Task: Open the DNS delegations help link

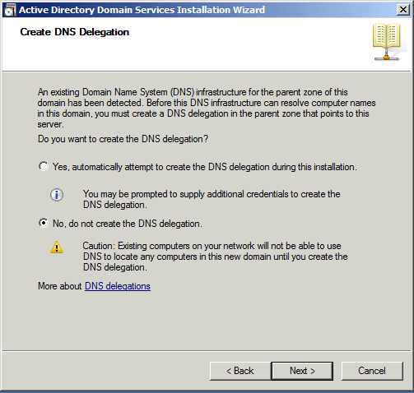Action: (118, 286)
